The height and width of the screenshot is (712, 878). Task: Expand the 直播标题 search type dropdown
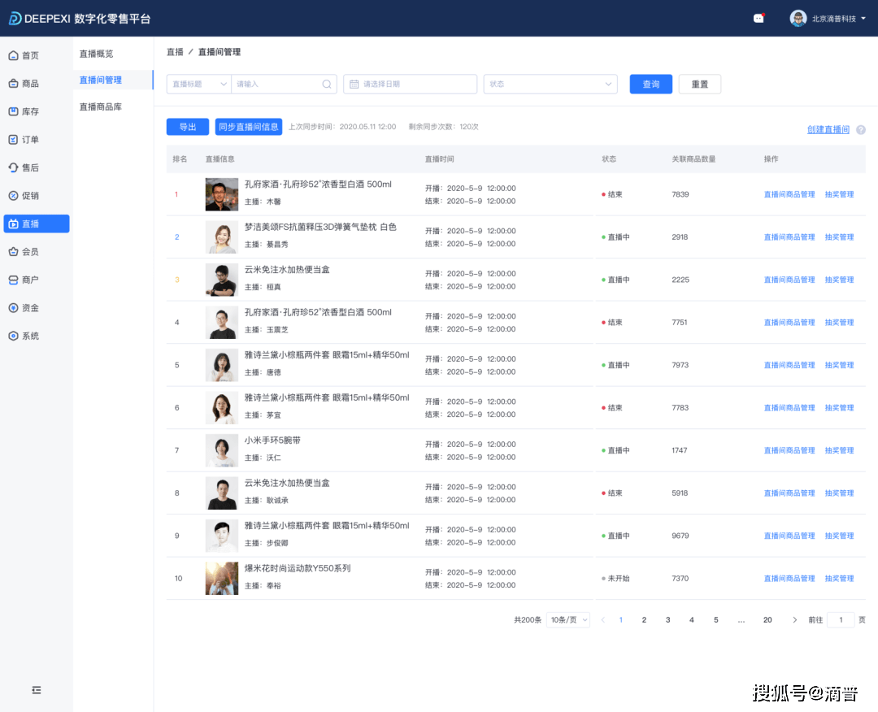coord(198,84)
